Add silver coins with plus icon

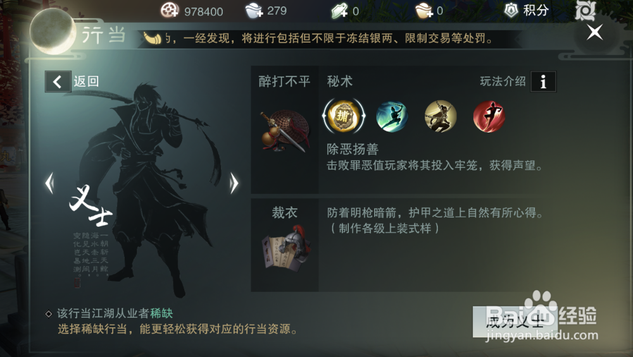(x=170, y=10)
